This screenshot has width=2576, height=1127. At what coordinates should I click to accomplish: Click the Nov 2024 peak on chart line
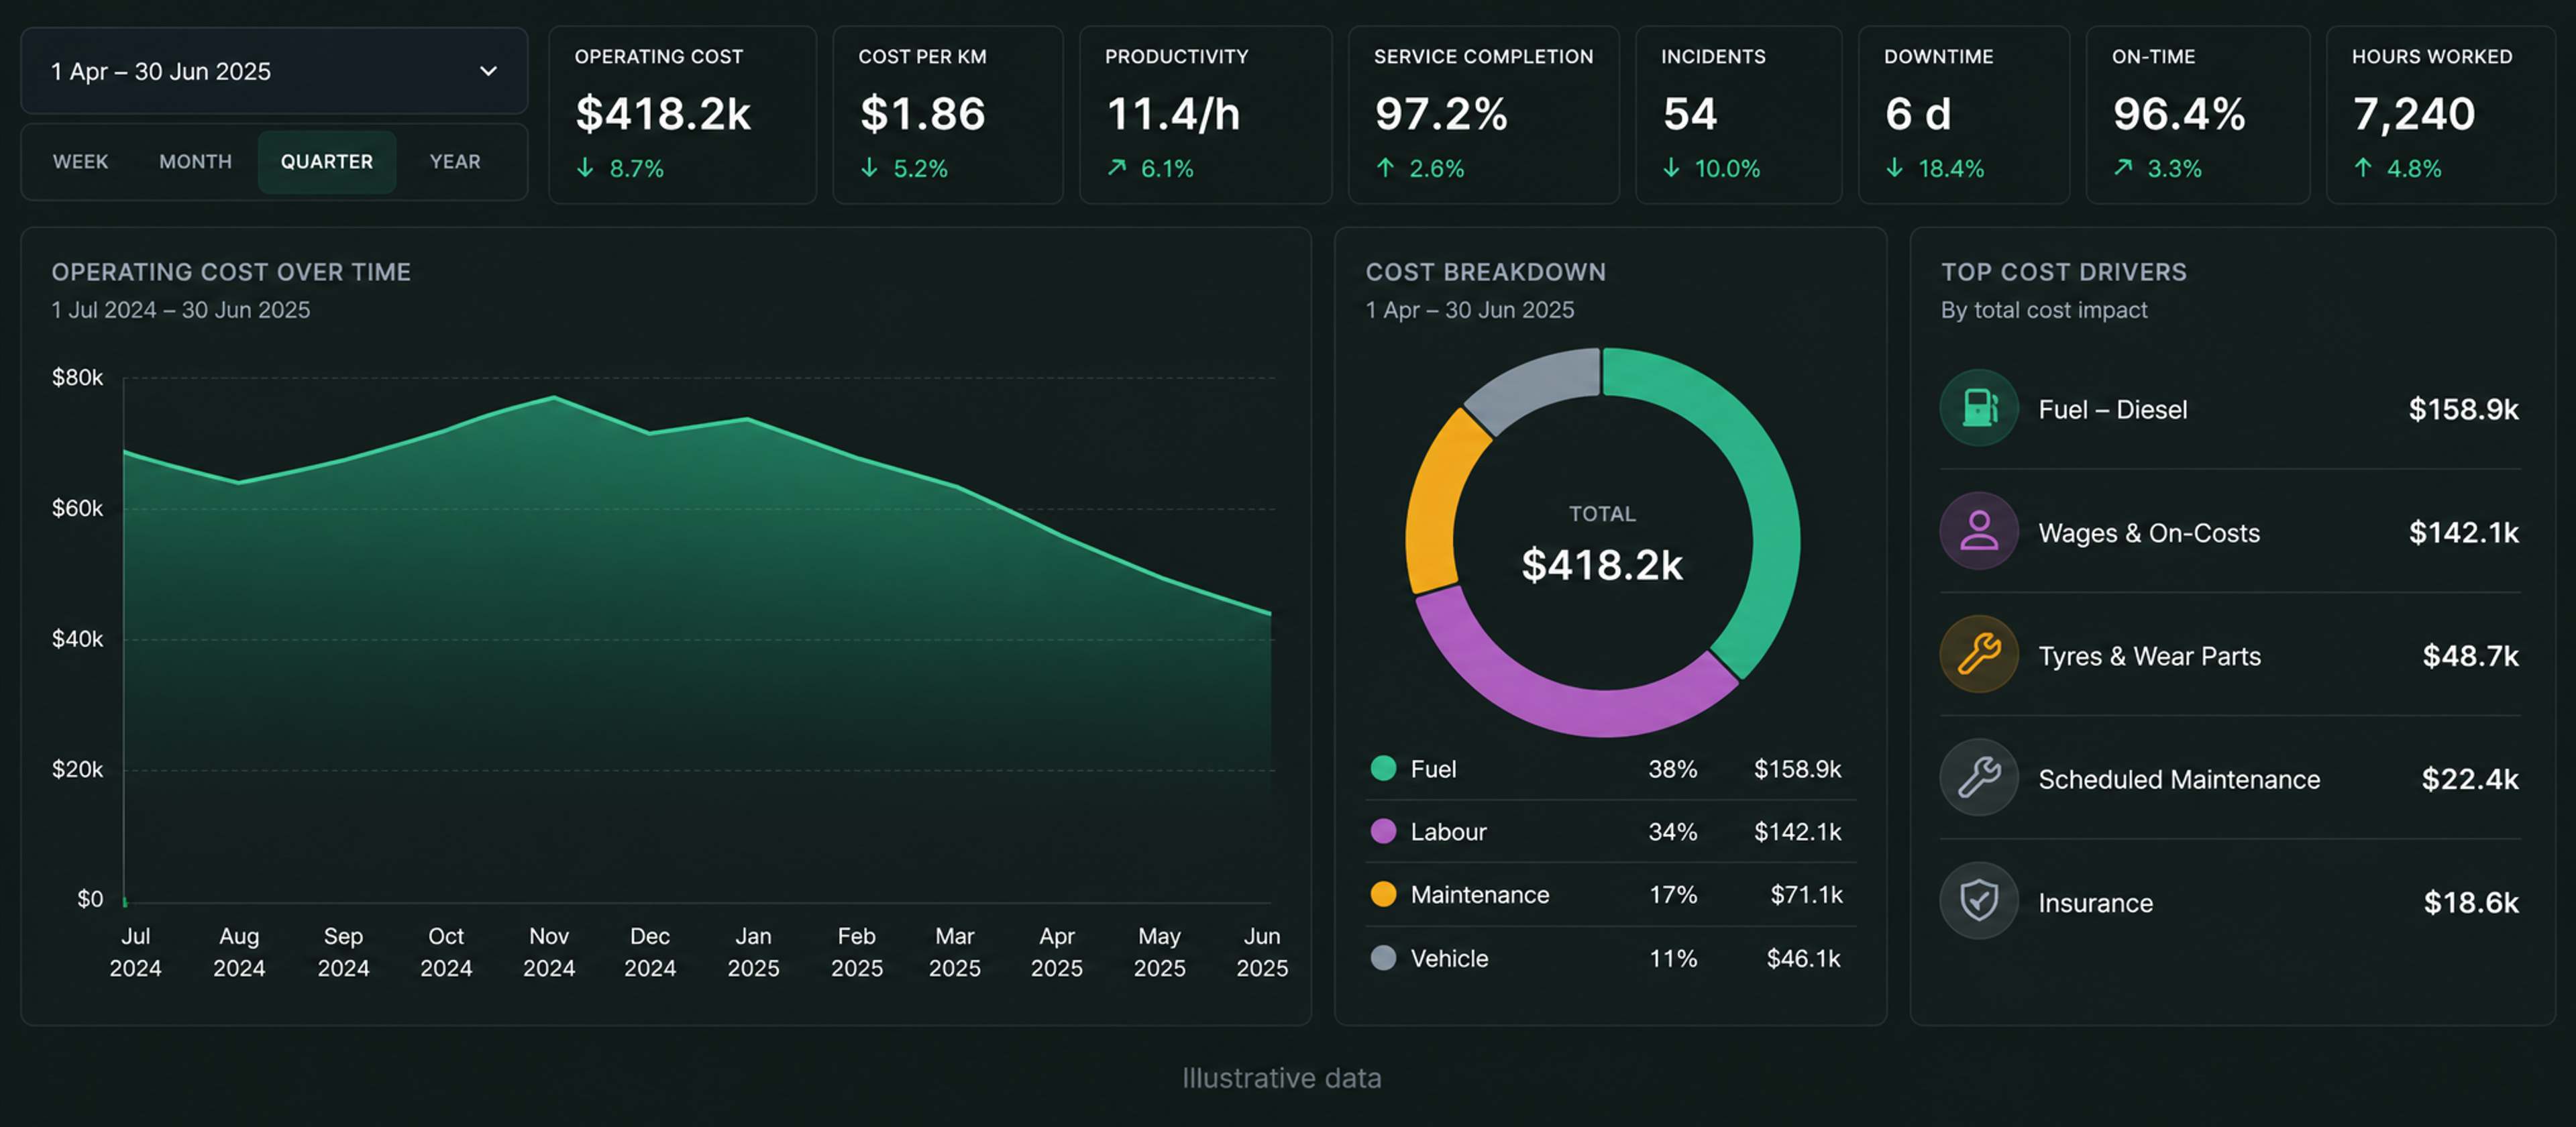click(554, 397)
